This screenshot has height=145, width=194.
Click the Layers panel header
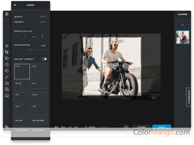(x=183, y=14)
